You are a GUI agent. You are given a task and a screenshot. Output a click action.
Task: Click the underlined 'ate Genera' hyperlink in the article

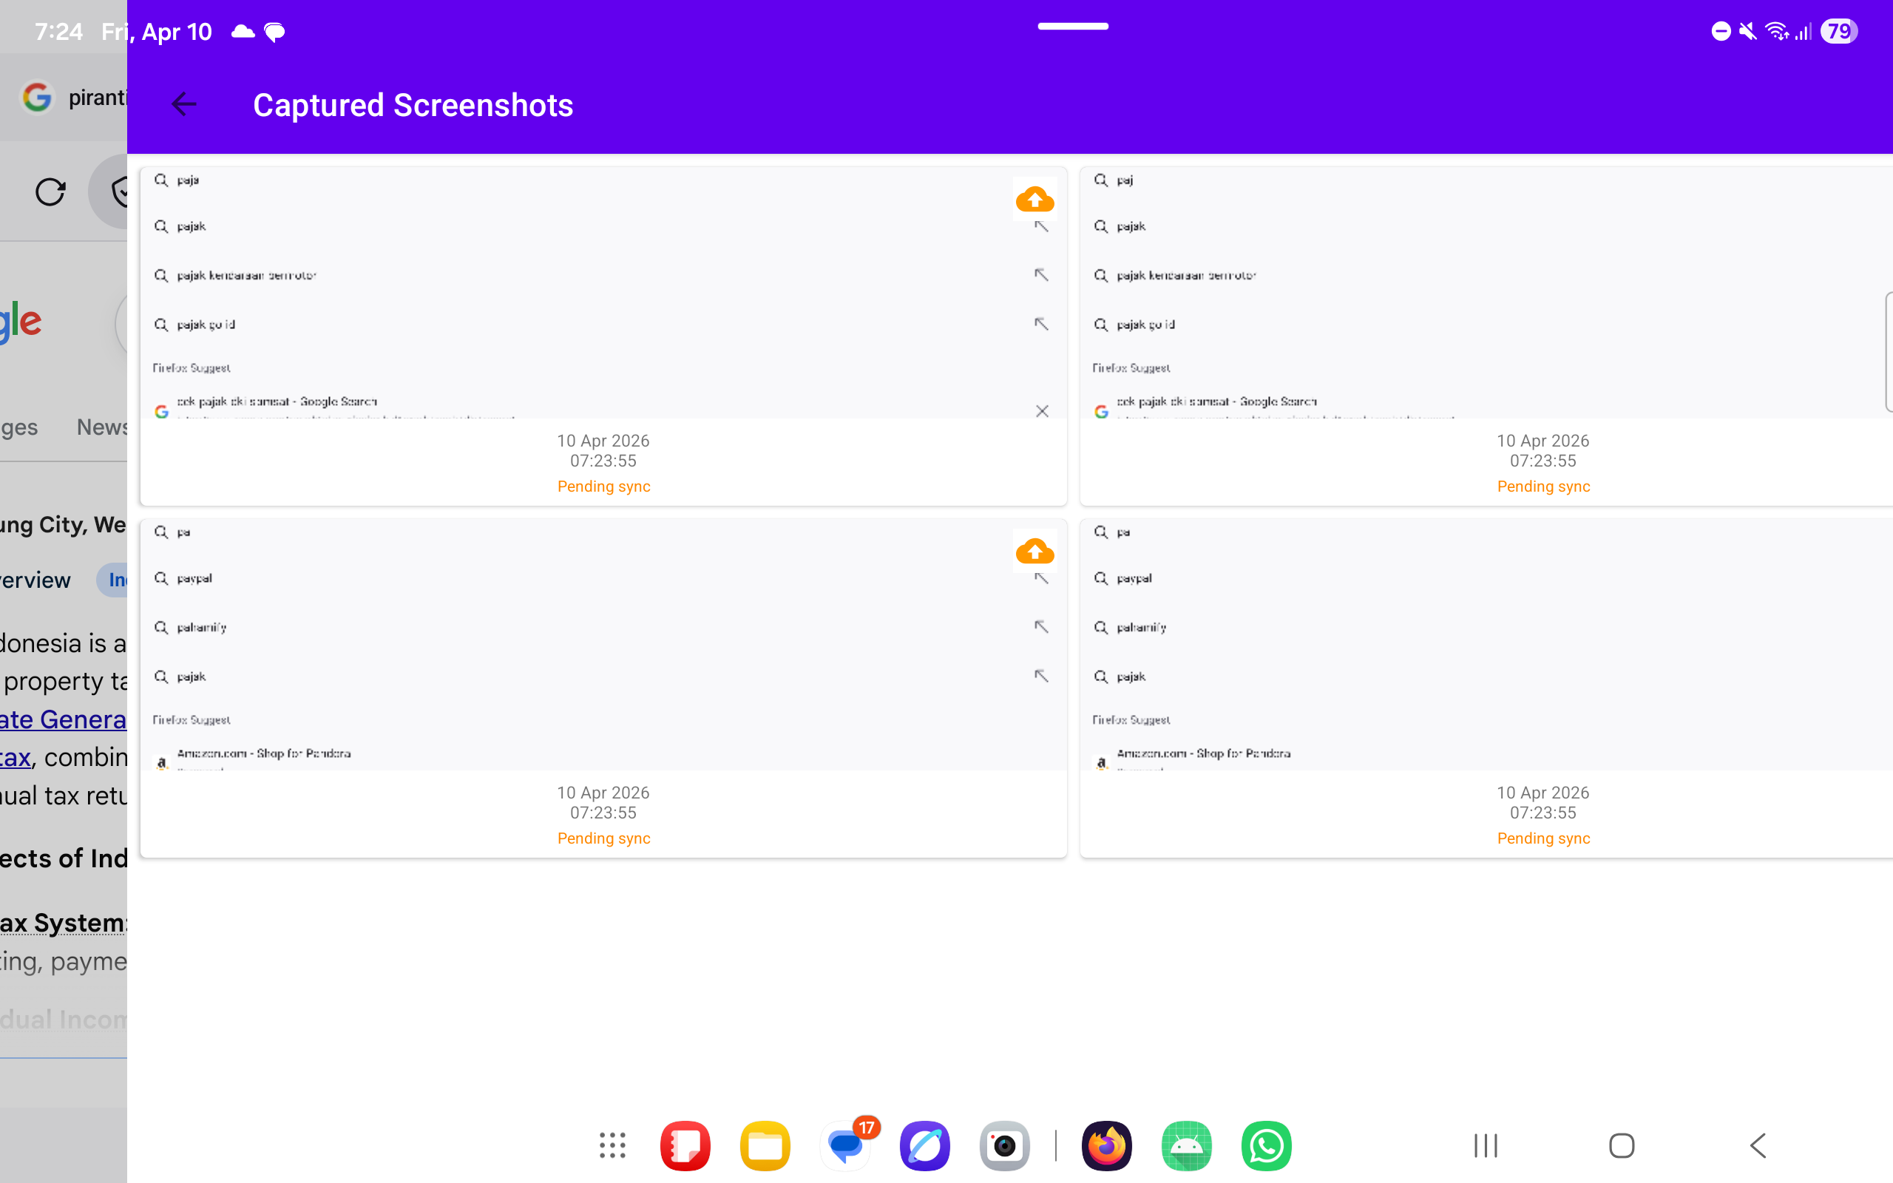[63, 719]
